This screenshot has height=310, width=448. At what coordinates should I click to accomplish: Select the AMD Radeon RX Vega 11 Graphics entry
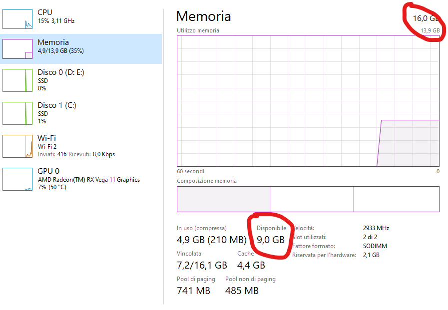81,179
